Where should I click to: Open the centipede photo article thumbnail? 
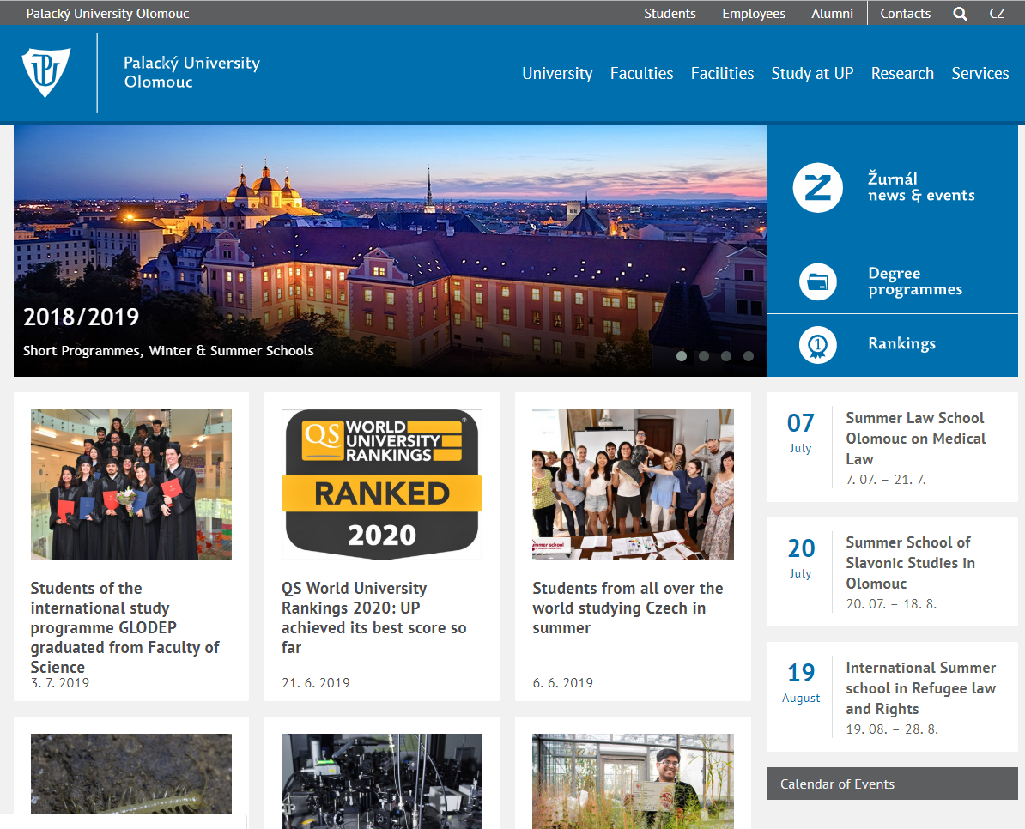131,773
